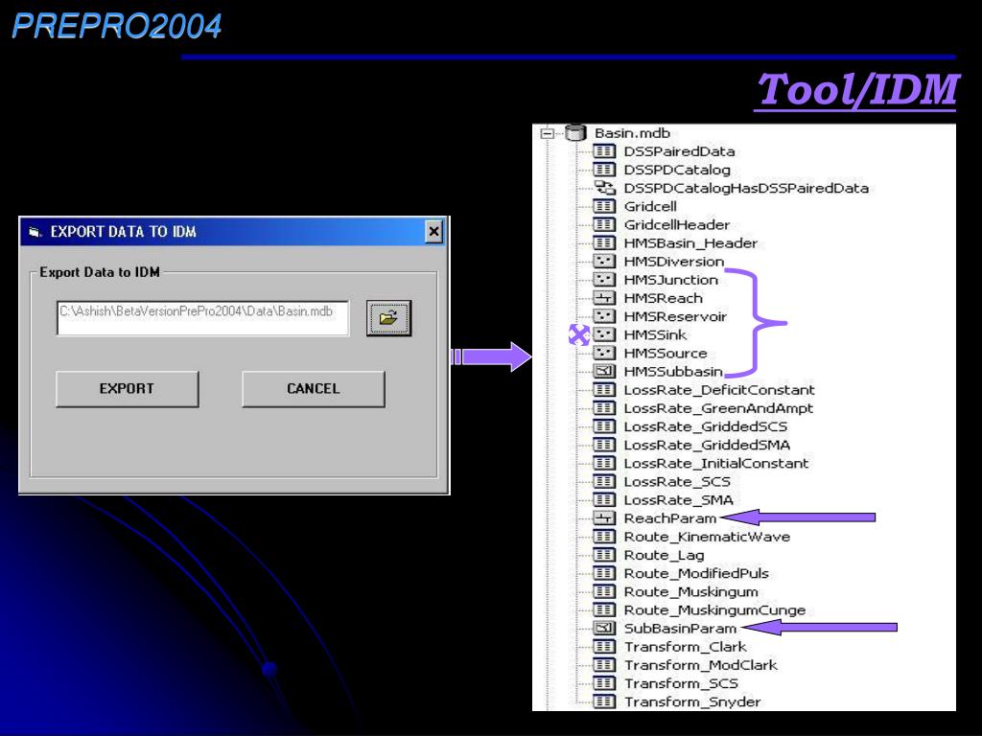Click the Tool/IDM heading link

pyautogui.click(x=856, y=90)
